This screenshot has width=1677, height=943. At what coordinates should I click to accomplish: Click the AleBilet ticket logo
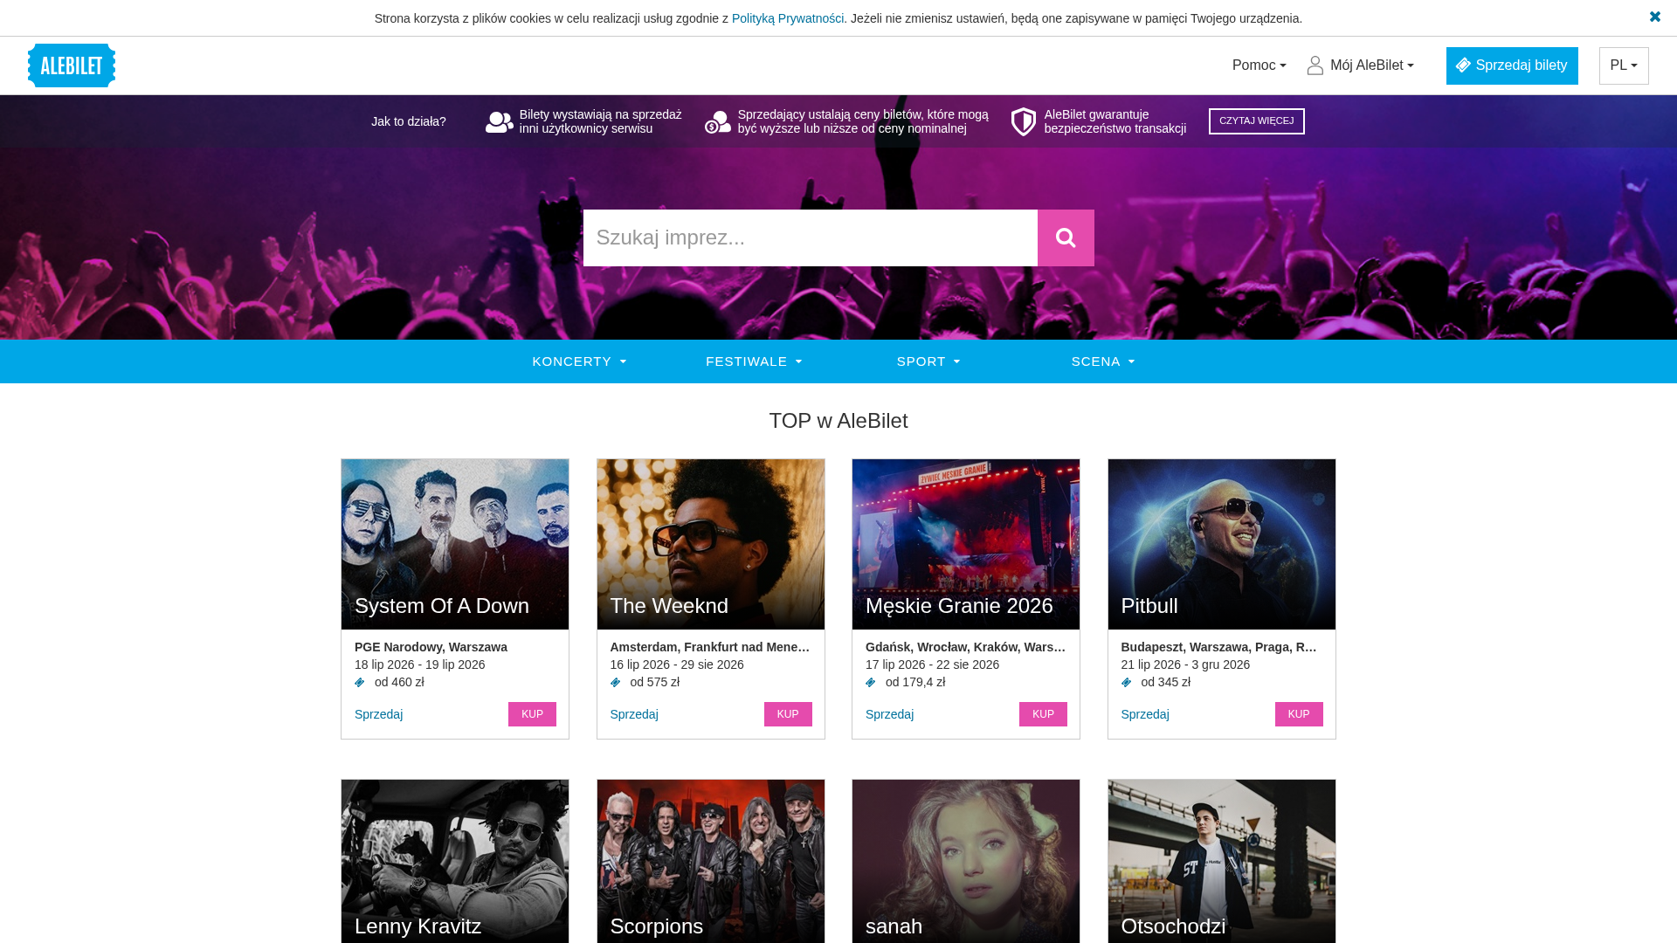[72, 65]
